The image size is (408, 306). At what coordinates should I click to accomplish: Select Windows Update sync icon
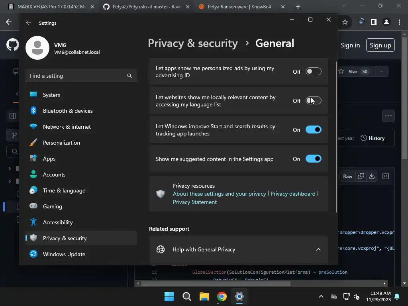pos(33,254)
